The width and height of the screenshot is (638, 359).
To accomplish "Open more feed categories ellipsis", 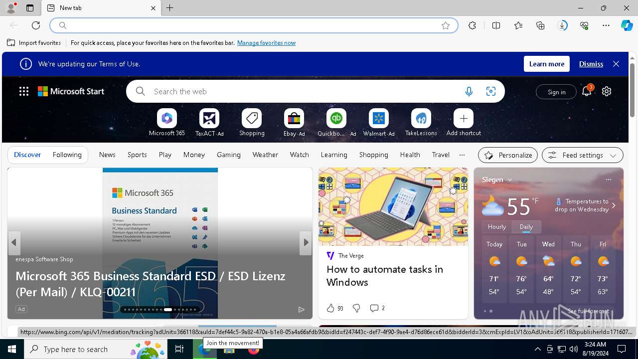I will (x=462, y=155).
